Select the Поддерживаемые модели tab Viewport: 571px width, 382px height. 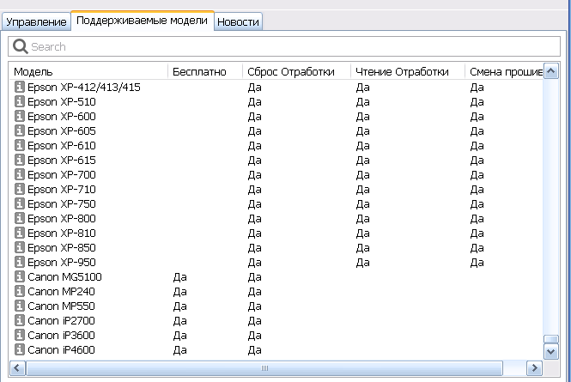pyautogui.click(x=142, y=21)
